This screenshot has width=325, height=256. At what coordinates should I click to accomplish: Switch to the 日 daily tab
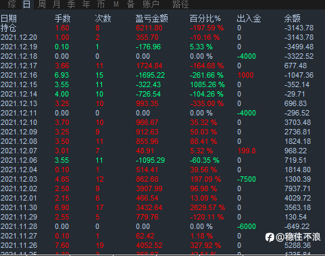point(27,4)
